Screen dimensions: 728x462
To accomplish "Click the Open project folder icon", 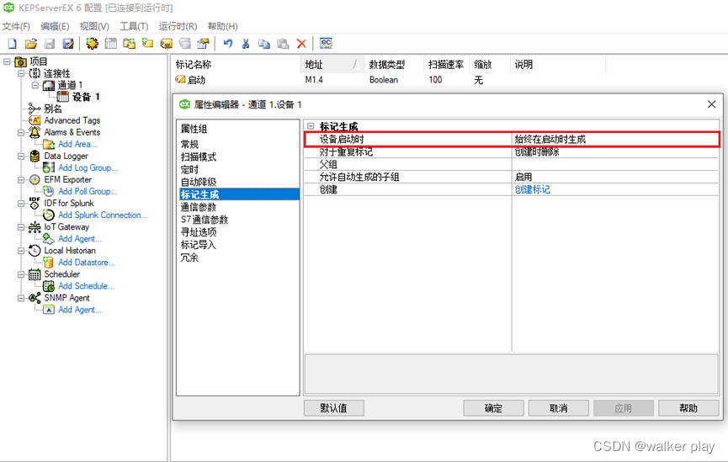I will [x=31, y=44].
